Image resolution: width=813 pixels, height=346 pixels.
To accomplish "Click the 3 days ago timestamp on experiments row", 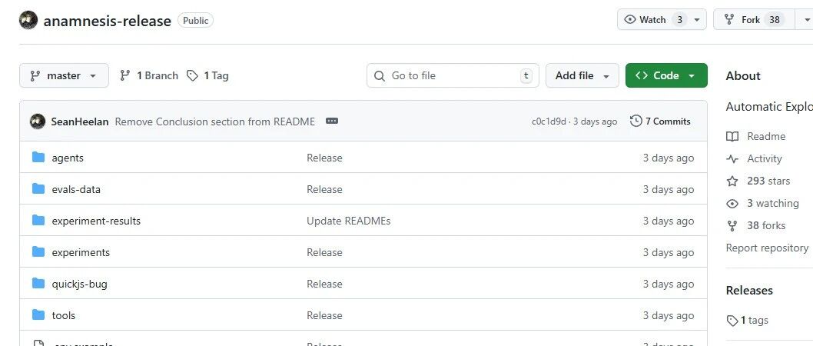I will 669,253.
